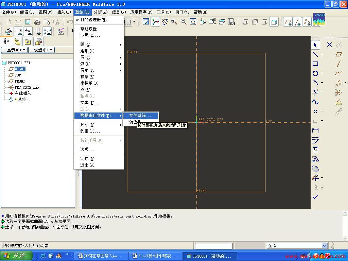The image size is (348, 261).
Task: Click the Zoom In magnifier icon
Action: point(174,22)
